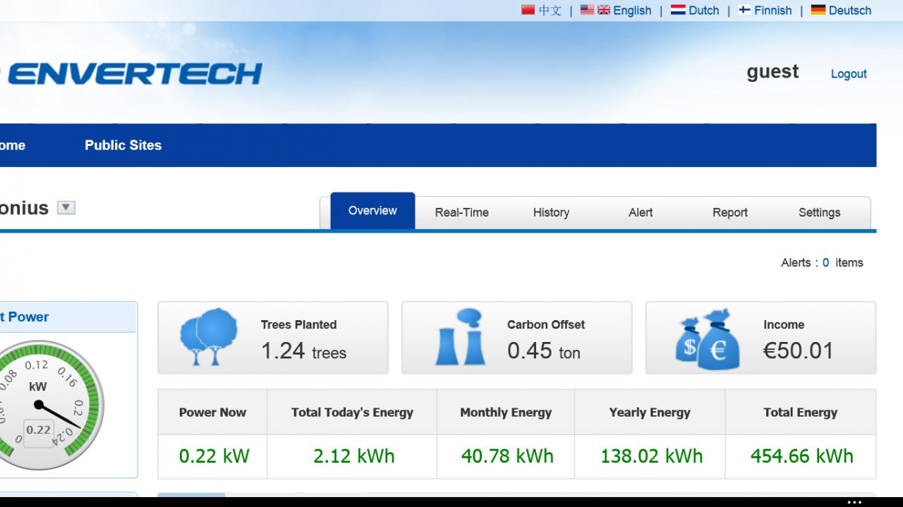Click the Chinese flag icon
This screenshot has height=507, width=903.
click(x=528, y=10)
